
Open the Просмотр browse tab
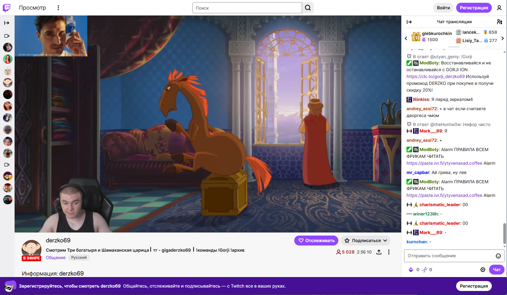coord(32,8)
